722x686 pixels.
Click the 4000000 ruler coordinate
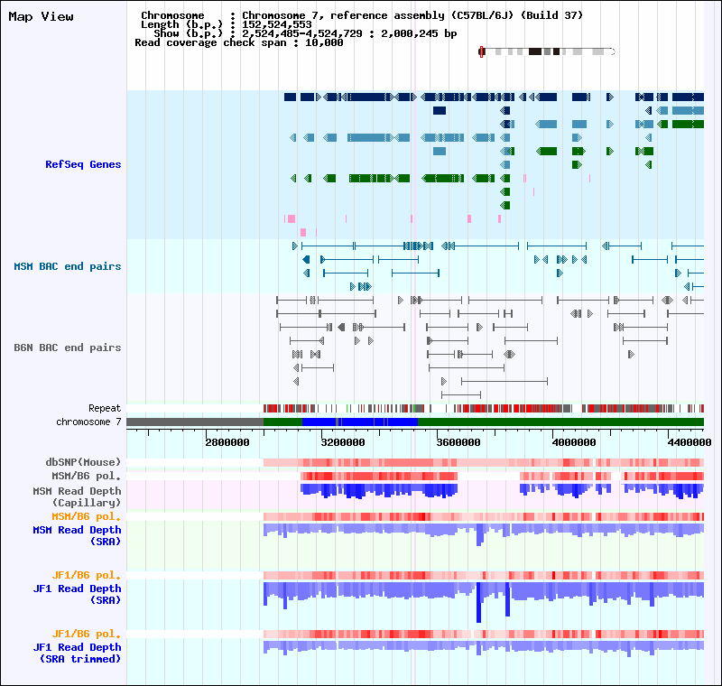[x=574, y=442]
